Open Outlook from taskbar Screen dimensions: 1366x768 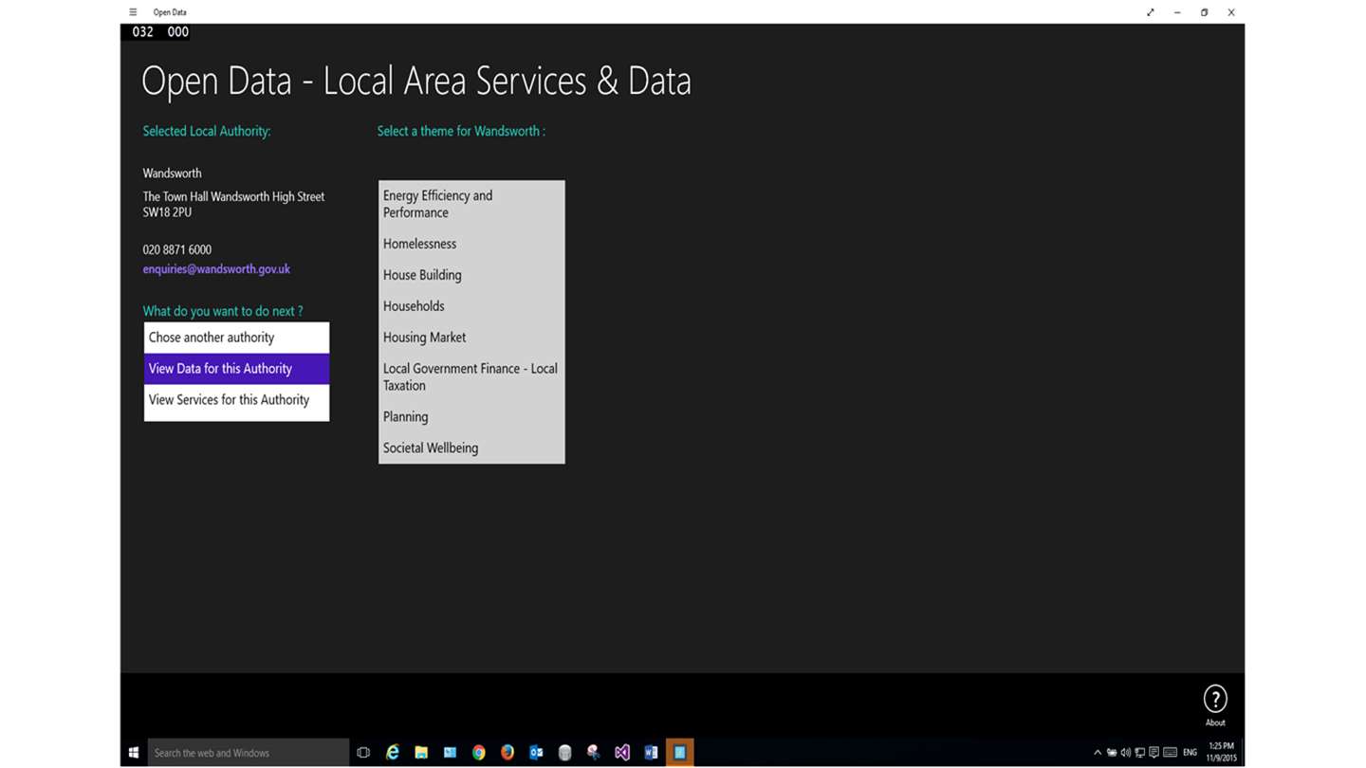pos(536,753)
